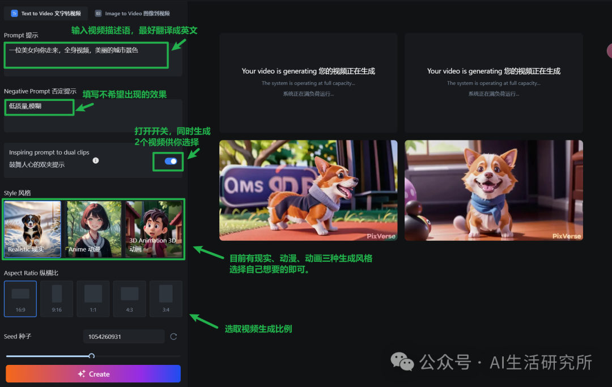Screen dimensions: 612x387
Task: Choose the 3D Animation style thumbnail
Action: [154, 229]
